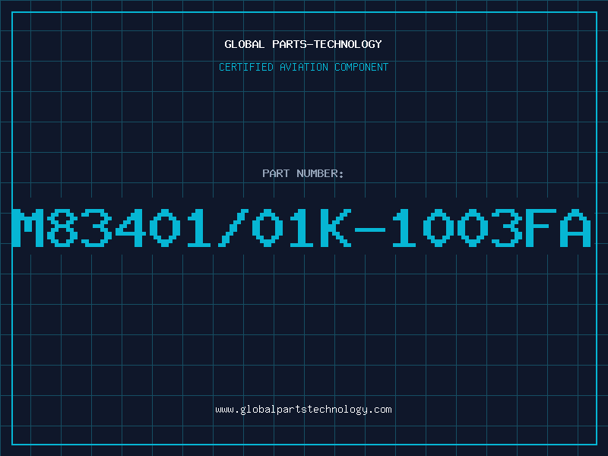Click the word NUMBER: in the label
The width and height of the screenshot is (608, 456).
320,173
